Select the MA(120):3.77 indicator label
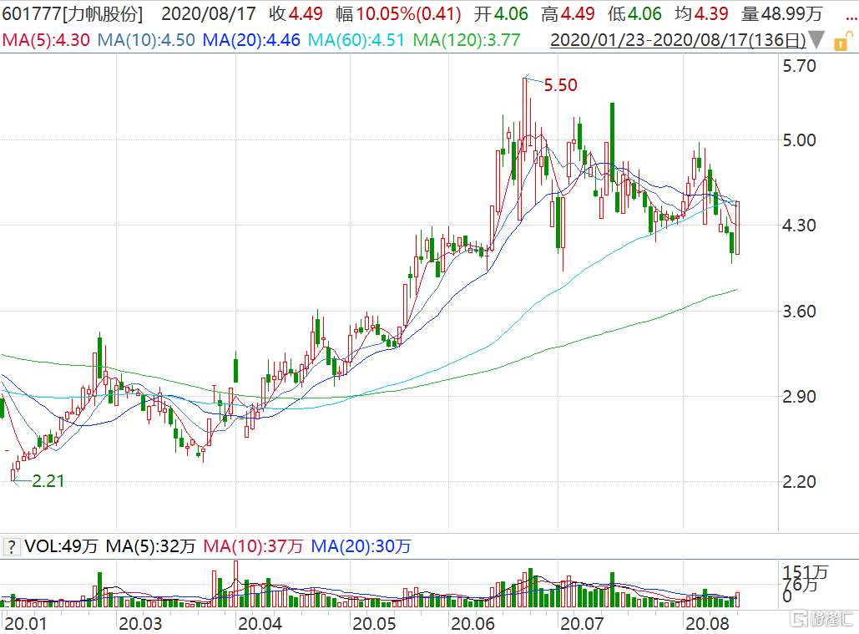Viewport: 859px width, 634px height. click(x=467, y=40)
